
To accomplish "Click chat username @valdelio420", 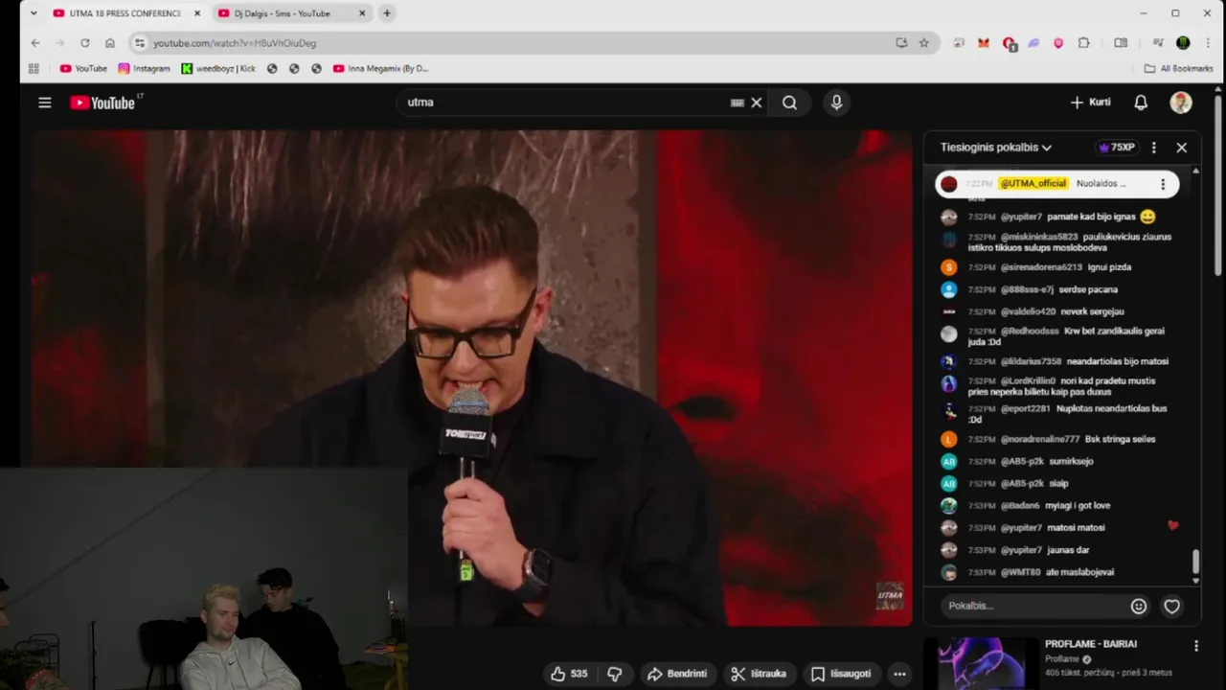I will coord(1028,311).
